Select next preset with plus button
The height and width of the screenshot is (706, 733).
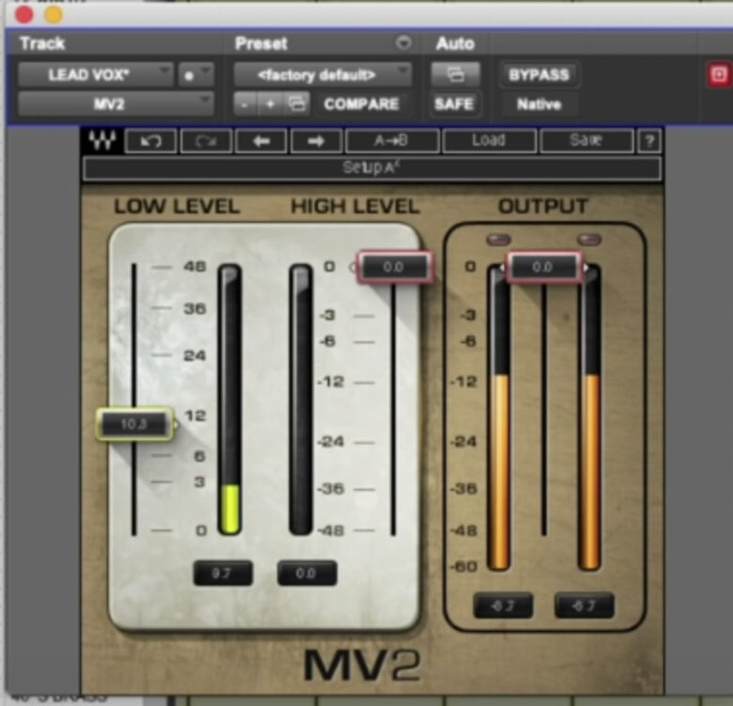(271, 103)
